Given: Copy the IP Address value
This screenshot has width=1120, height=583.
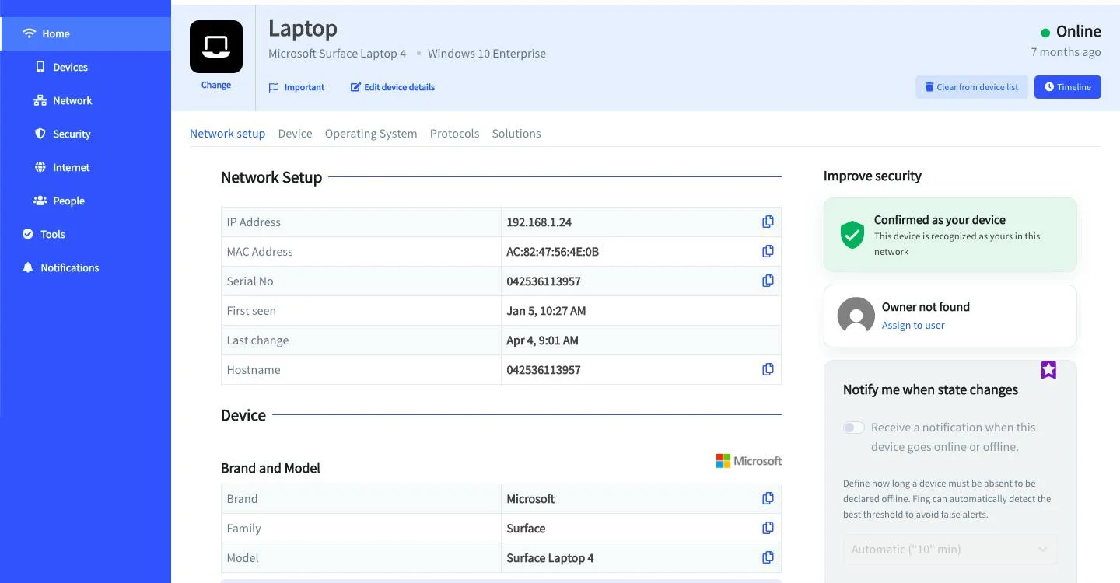Looking at the screenshot, I should (x=768, y=222).
